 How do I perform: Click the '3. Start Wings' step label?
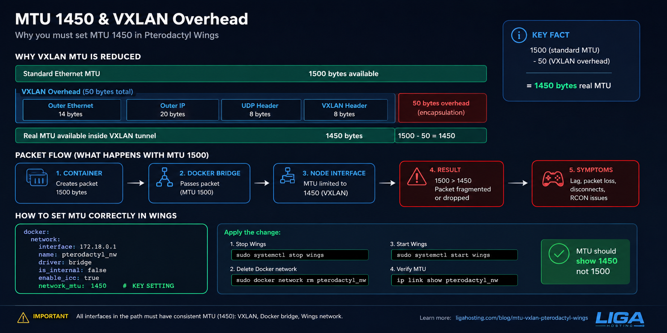[x=408, y=244]
